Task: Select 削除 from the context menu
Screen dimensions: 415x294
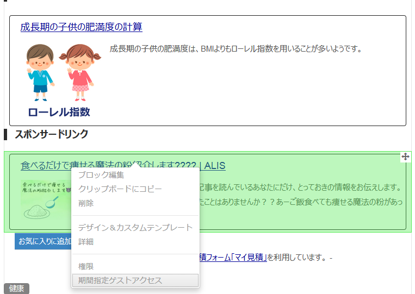Action: (86, 203)
